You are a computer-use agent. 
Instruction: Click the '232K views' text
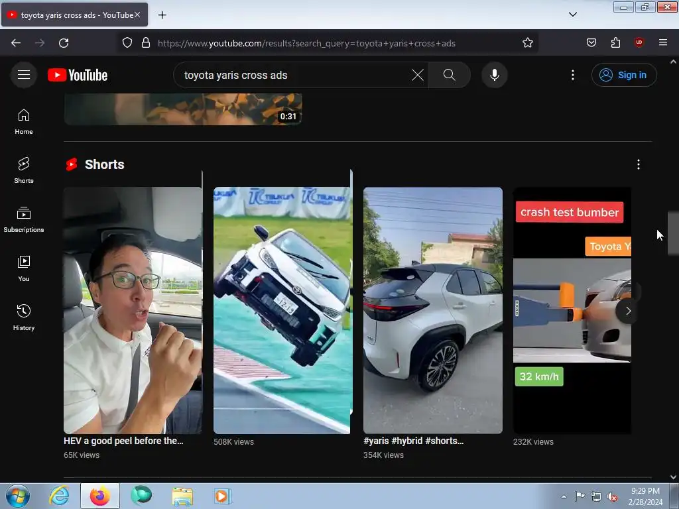(x=533, y=442)
